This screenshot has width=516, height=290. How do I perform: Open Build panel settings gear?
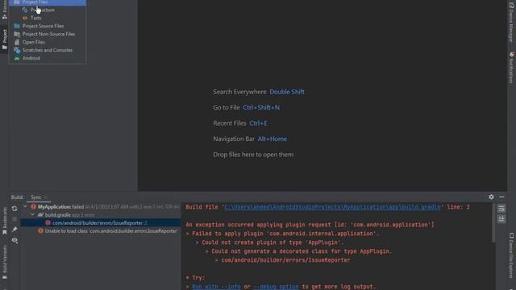(x=491, y=197)
